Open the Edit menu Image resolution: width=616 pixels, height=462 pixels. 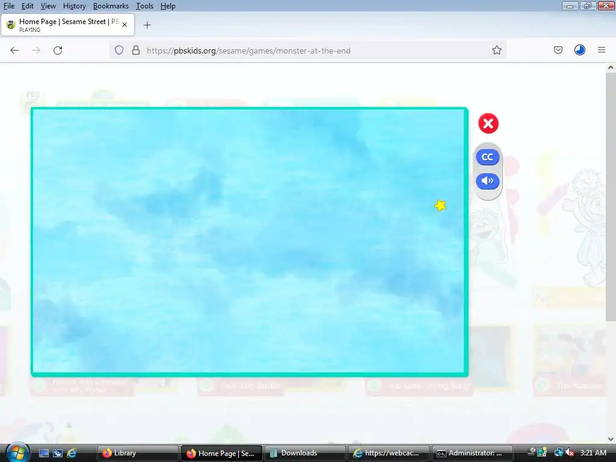click(x=28, y=6)
